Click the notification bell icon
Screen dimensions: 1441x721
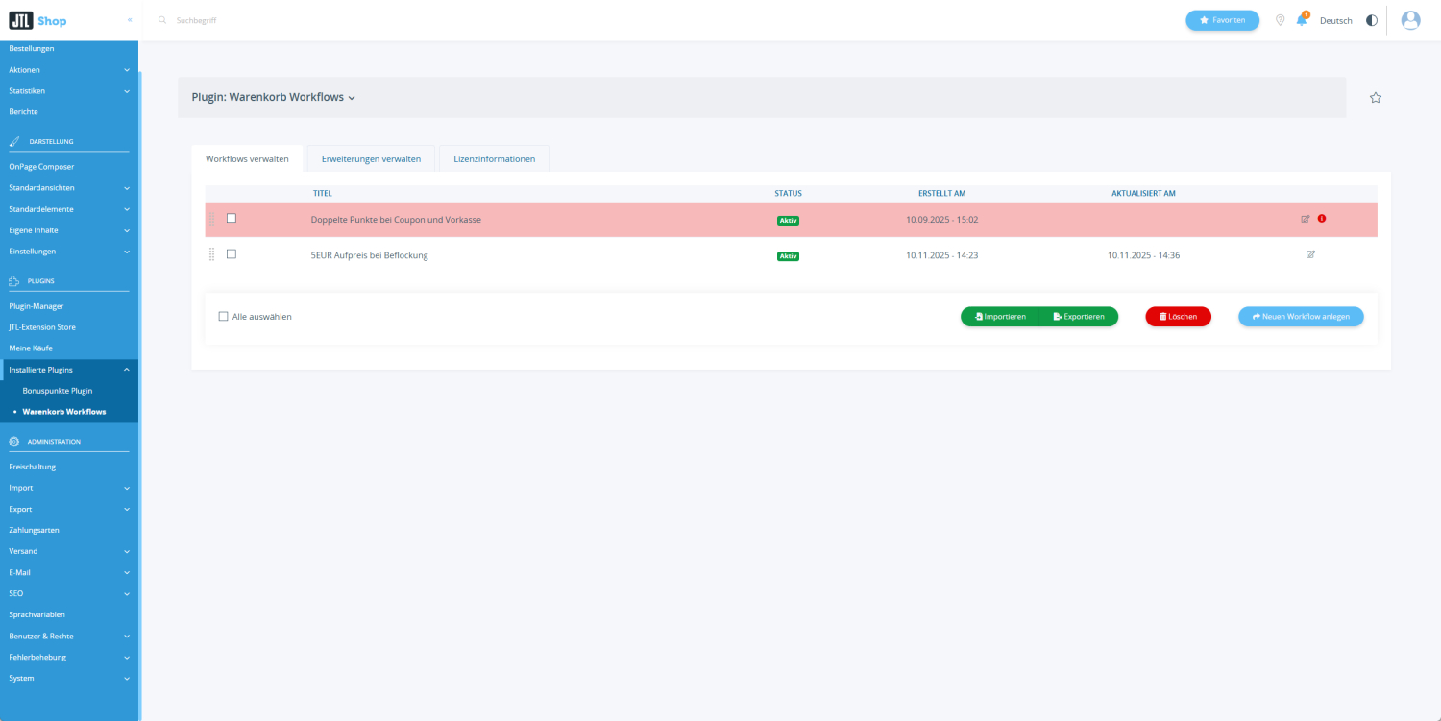tap(1302, 19)
